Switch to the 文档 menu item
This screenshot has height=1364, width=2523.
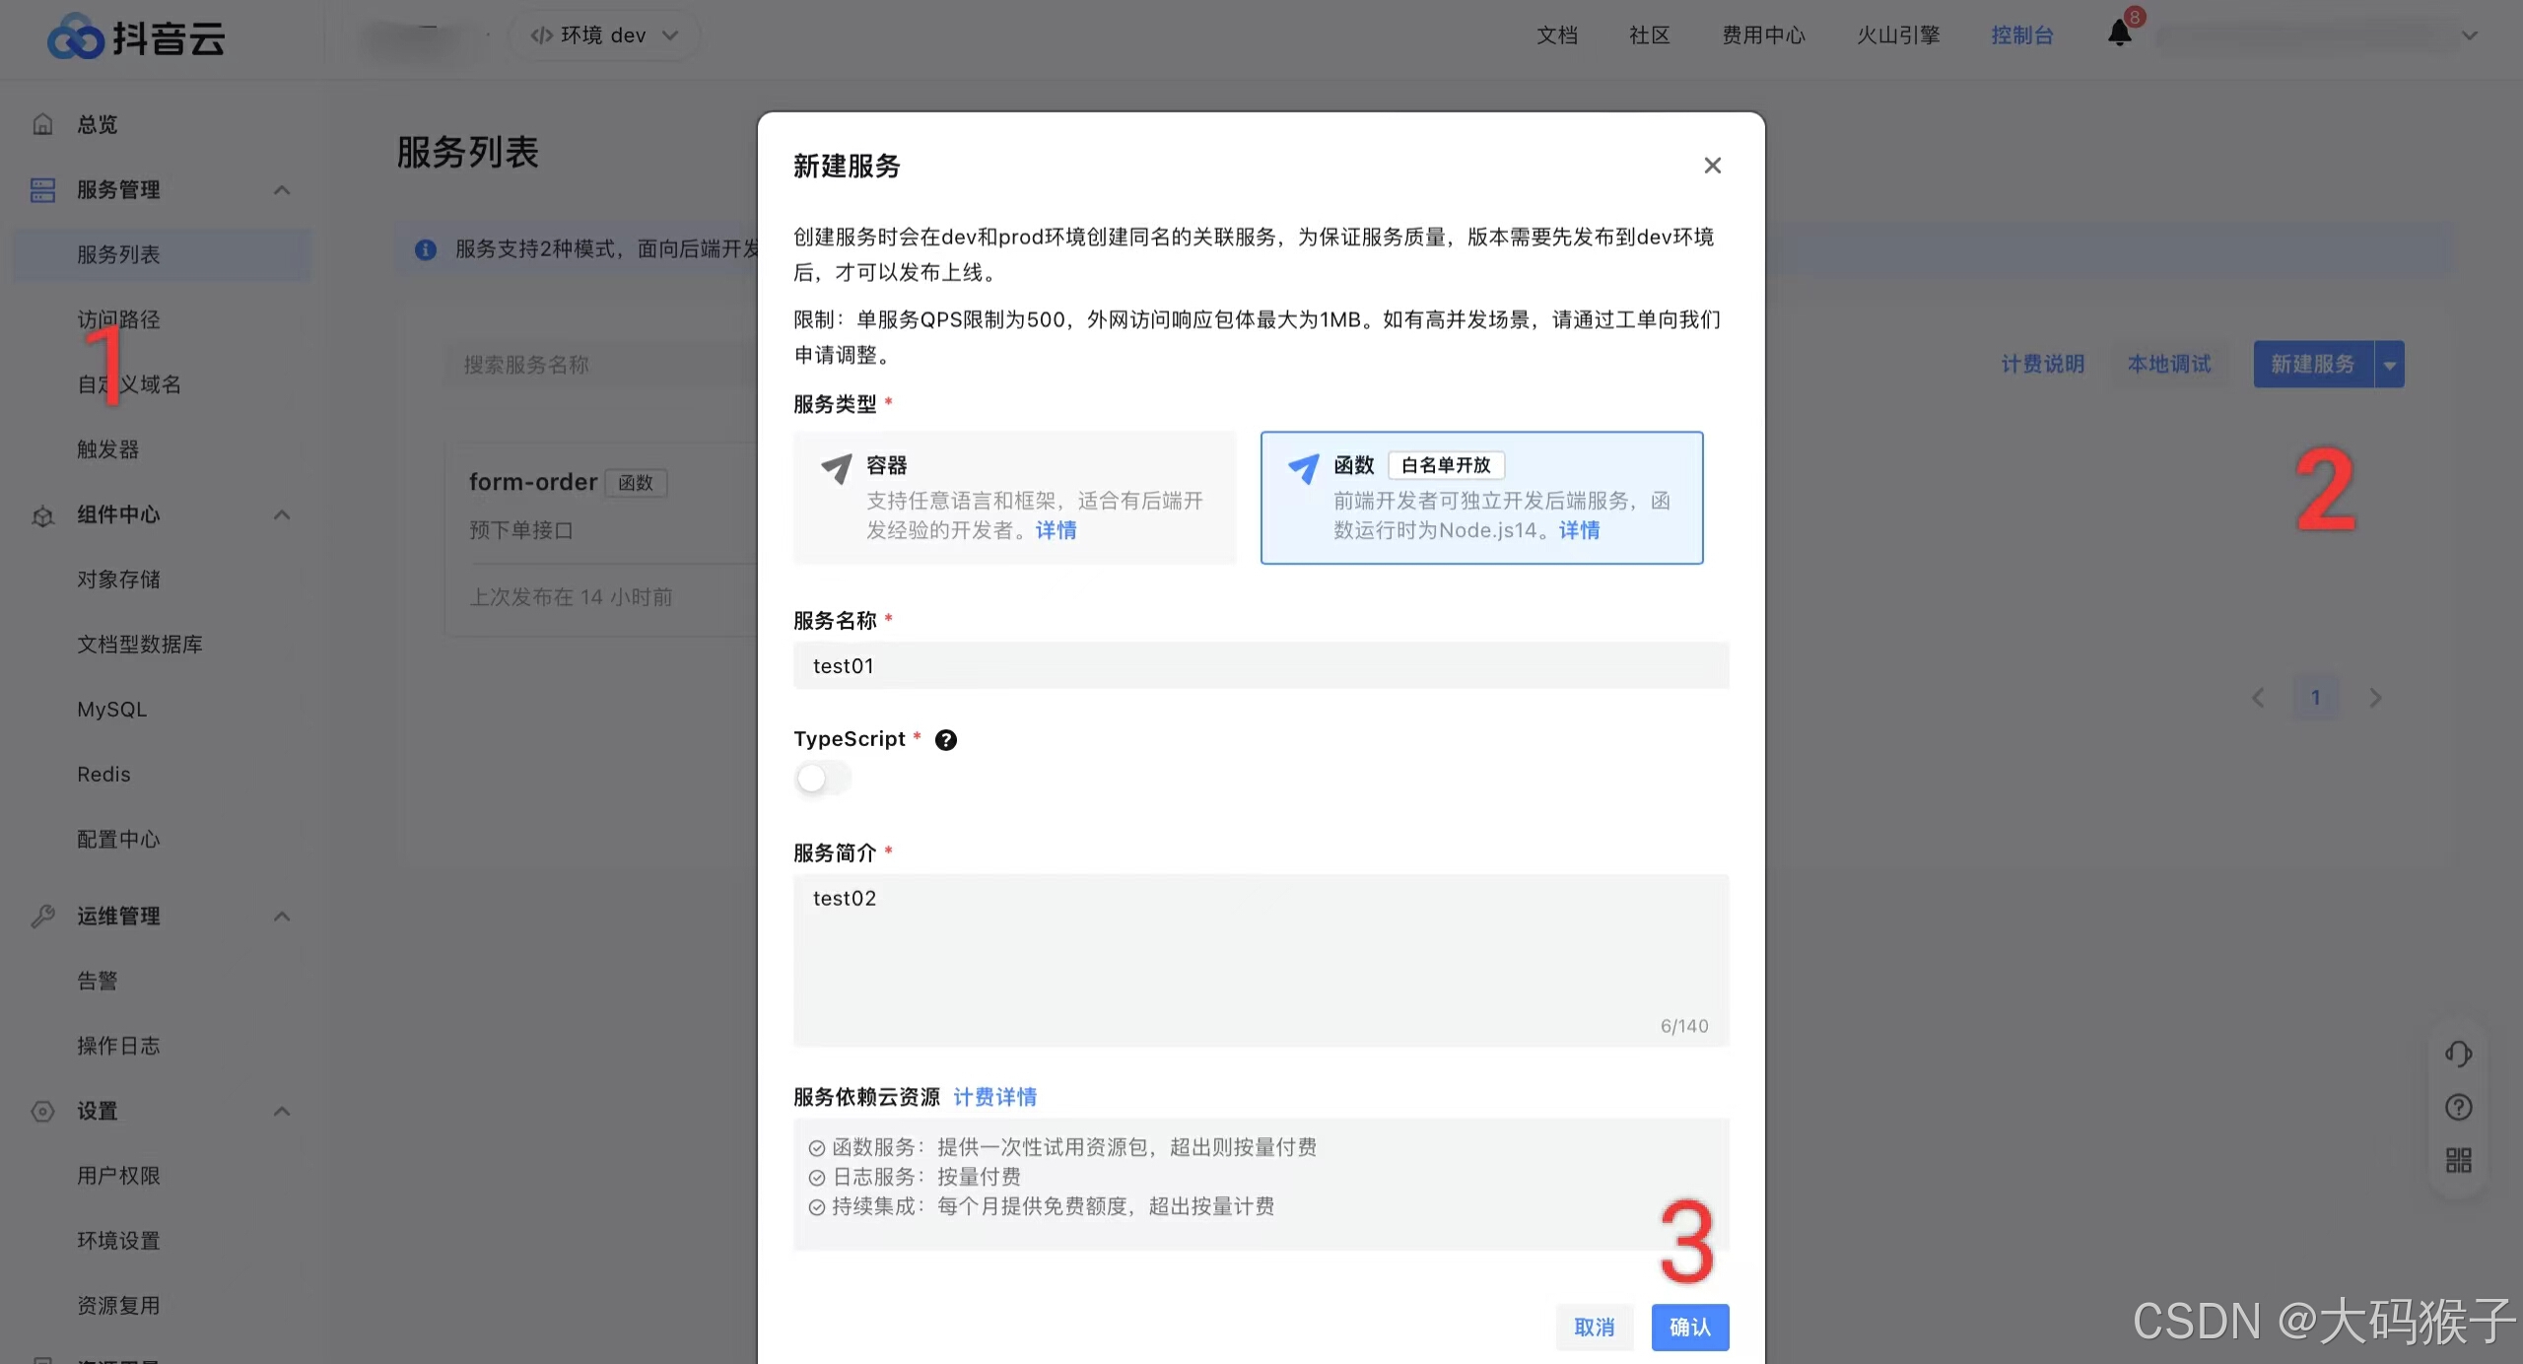click(1556, 34)
